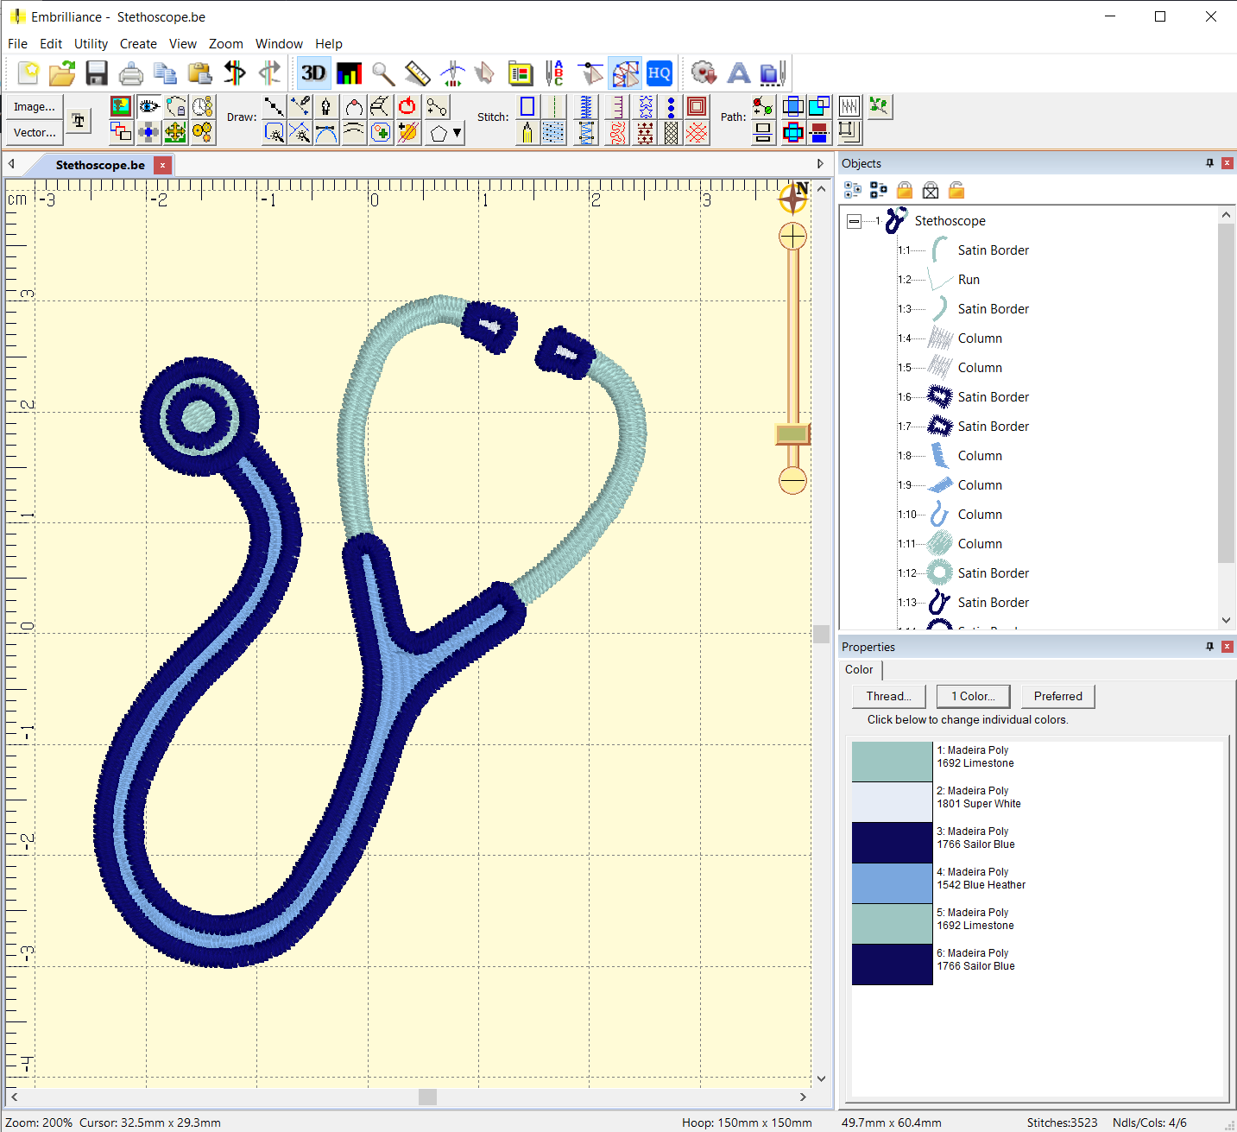This screenshot has width=1237, height=1132.
Task: Click the Blue Heather color swatch
Action: click(892, 883)
